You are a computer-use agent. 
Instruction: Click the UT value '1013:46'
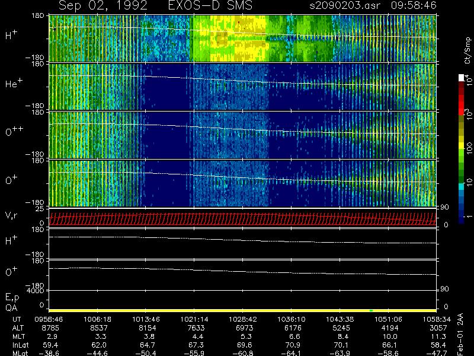[146, 319]
